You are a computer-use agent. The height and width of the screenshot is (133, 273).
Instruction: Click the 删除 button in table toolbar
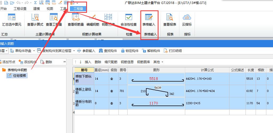[x=98, y=62]
